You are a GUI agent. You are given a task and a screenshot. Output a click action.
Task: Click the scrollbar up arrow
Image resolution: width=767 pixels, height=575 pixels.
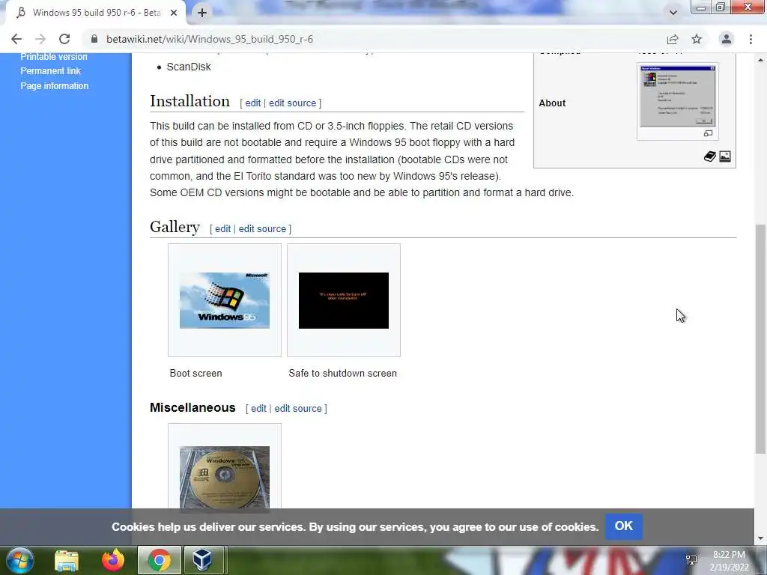coord(761,60)
